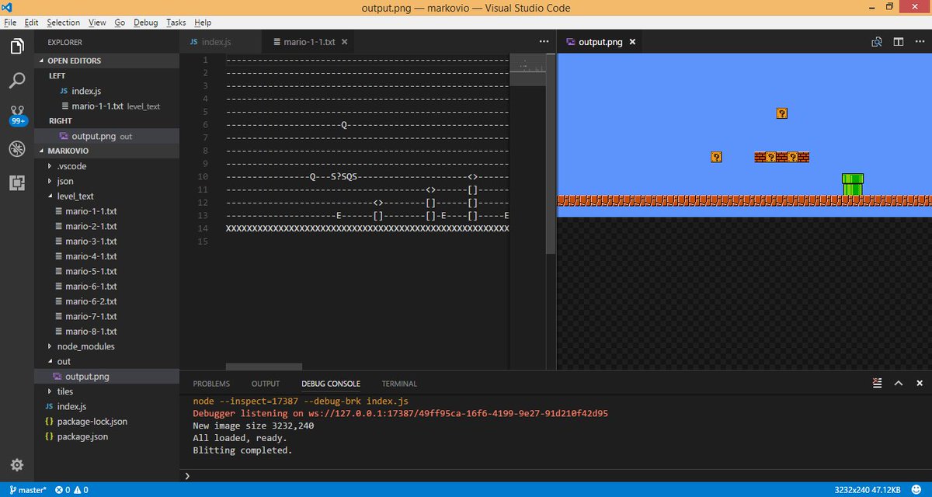The height and width of the screenshot is (497, 932).
Task: Open the View menu
Action: click(97, 23)
